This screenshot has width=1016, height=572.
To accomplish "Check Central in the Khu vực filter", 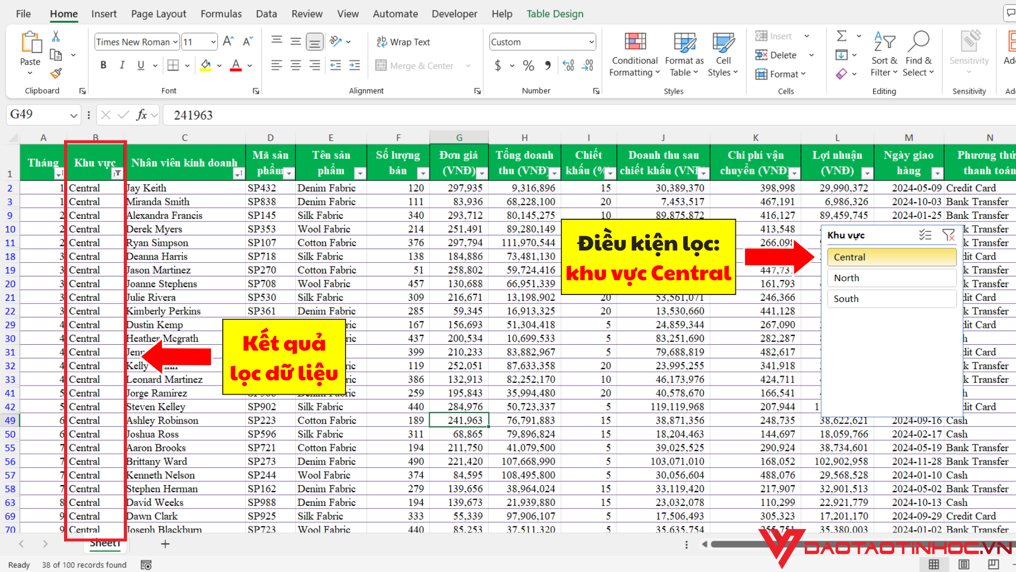I will [891, 257].
